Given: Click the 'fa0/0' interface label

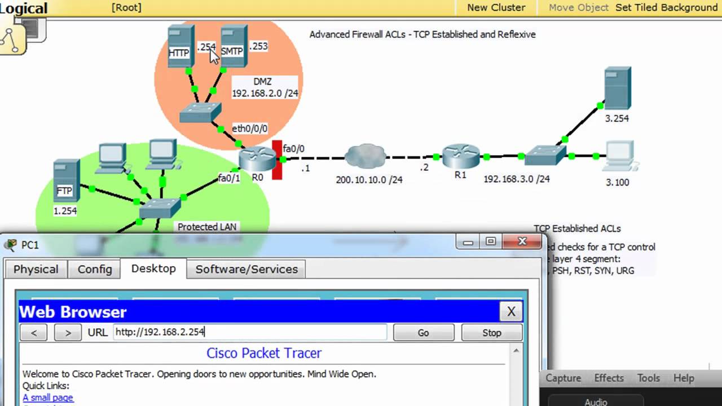Looking at the screenshot, I should (293, 149).
